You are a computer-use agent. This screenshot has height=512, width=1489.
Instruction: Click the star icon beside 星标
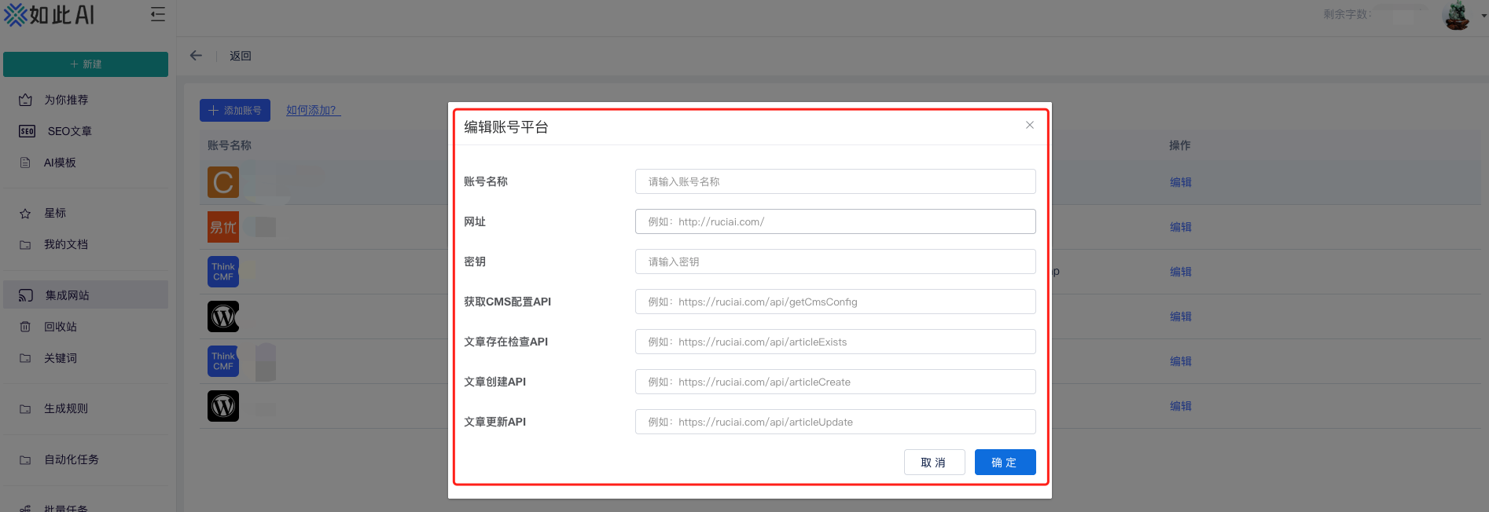(x=25, y=214)
